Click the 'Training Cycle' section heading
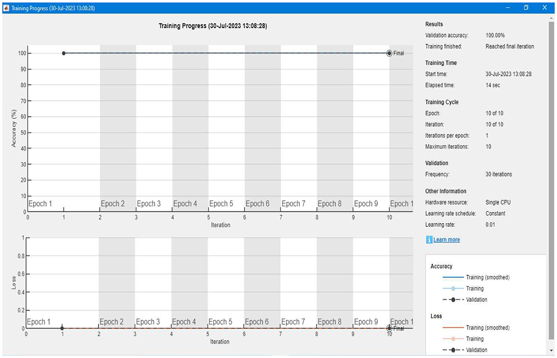 tap(442, 102)
